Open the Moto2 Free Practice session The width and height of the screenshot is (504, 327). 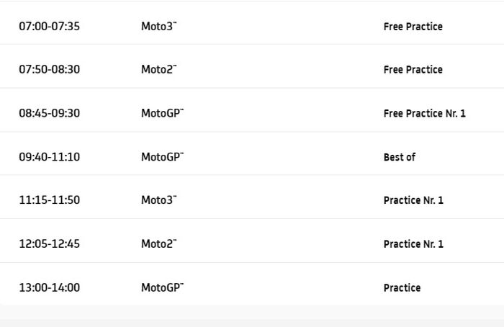413,70
